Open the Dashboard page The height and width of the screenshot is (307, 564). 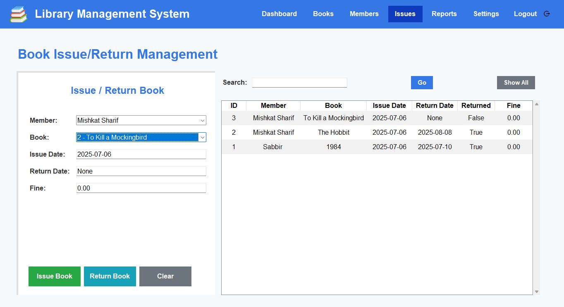click(279, 14)
